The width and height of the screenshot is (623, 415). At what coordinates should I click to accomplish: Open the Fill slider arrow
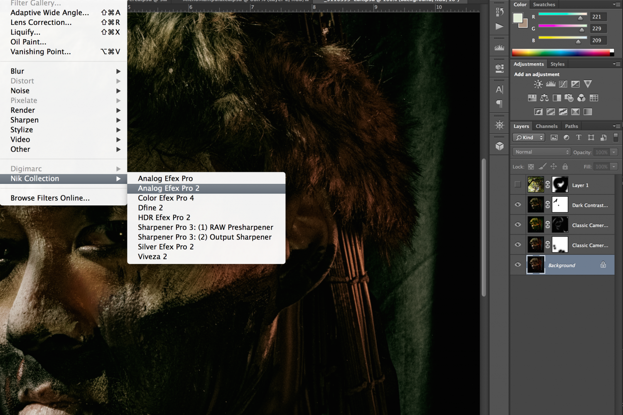pos(614,167)
